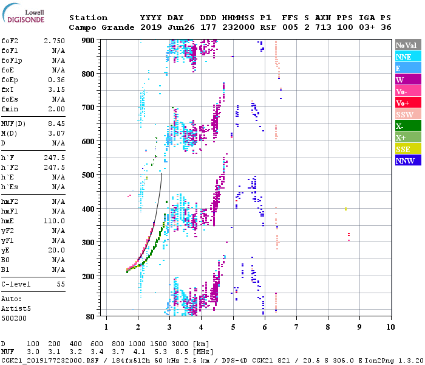Click the fmin value 2.00
Image resolution: width=425 pixels, height=365 pixels.
pos(56,109)
